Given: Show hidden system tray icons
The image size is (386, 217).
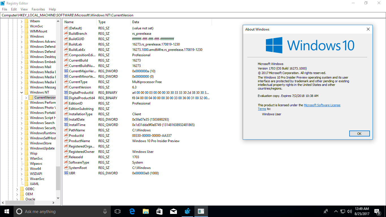Looking at the screenshot, I should tap(336, 211).
